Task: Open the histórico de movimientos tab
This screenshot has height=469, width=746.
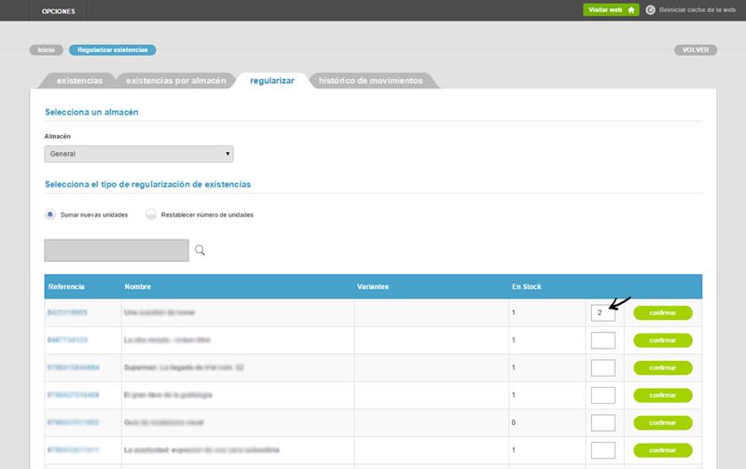Action: (x=370, y=81)
